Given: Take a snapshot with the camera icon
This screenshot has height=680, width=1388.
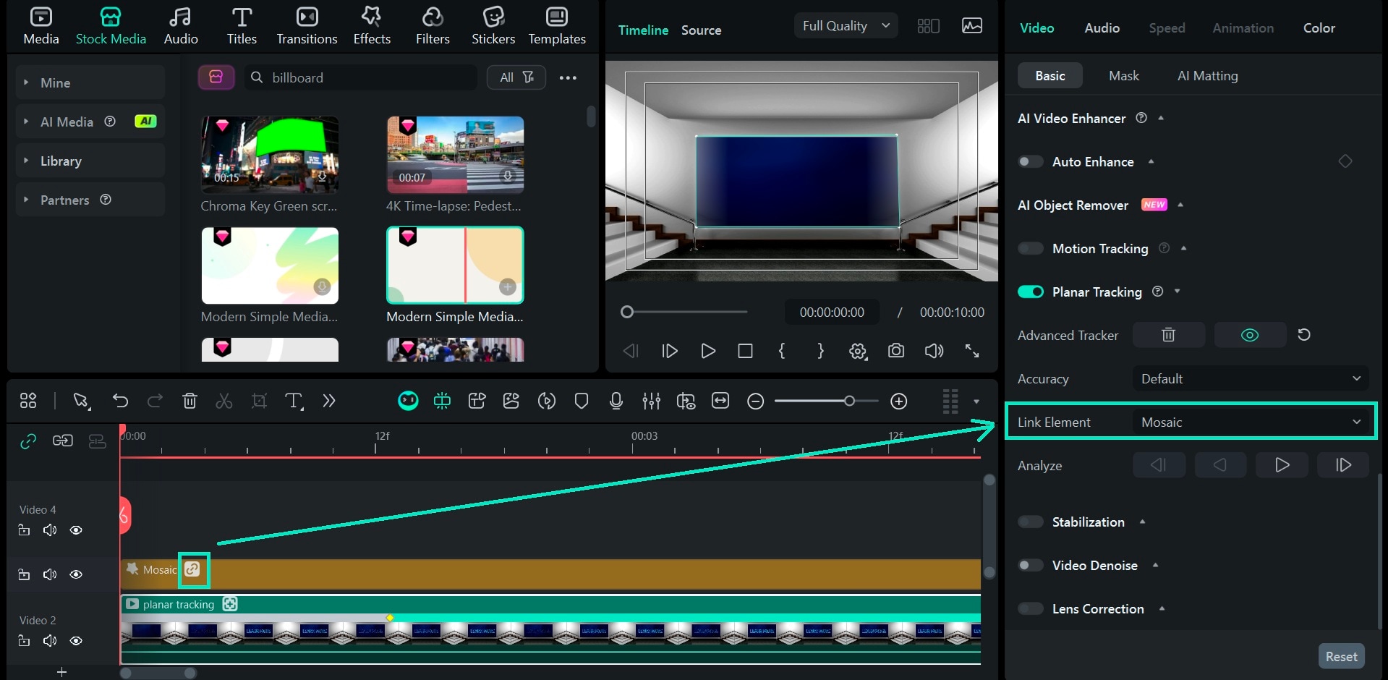Looking at the screenshot, I should click(896, 351).
